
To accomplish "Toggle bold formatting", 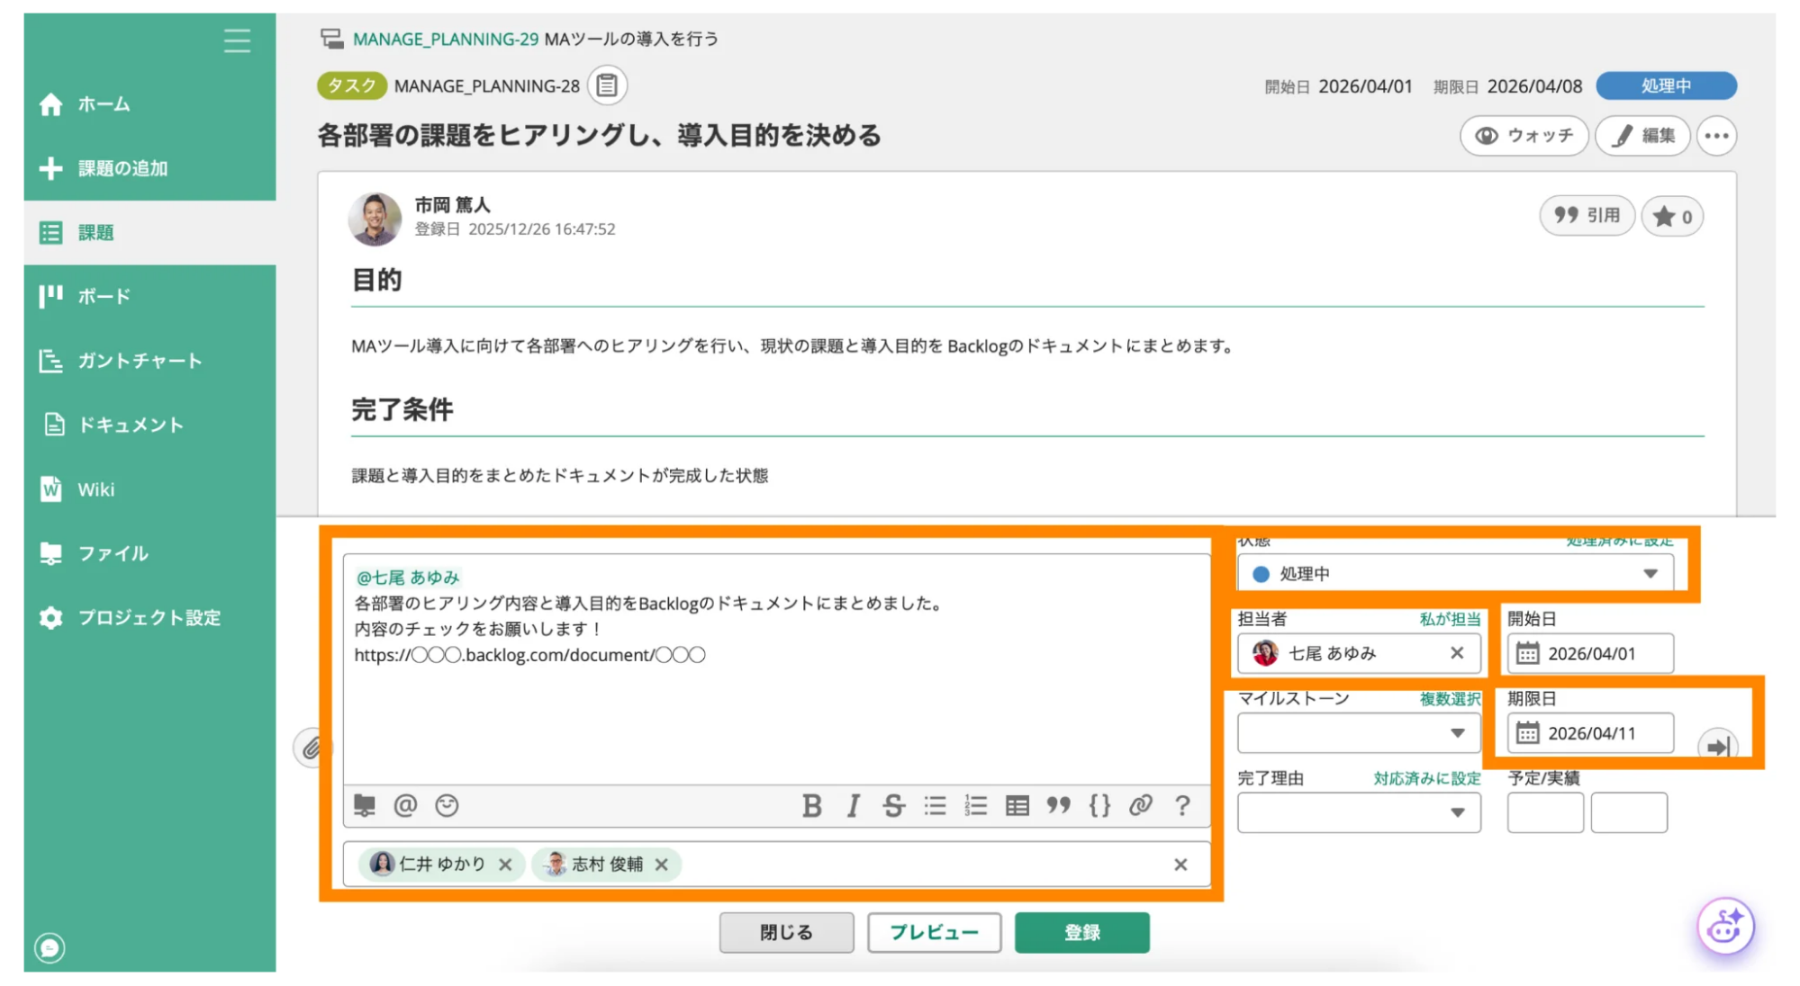I will point(811,805).
